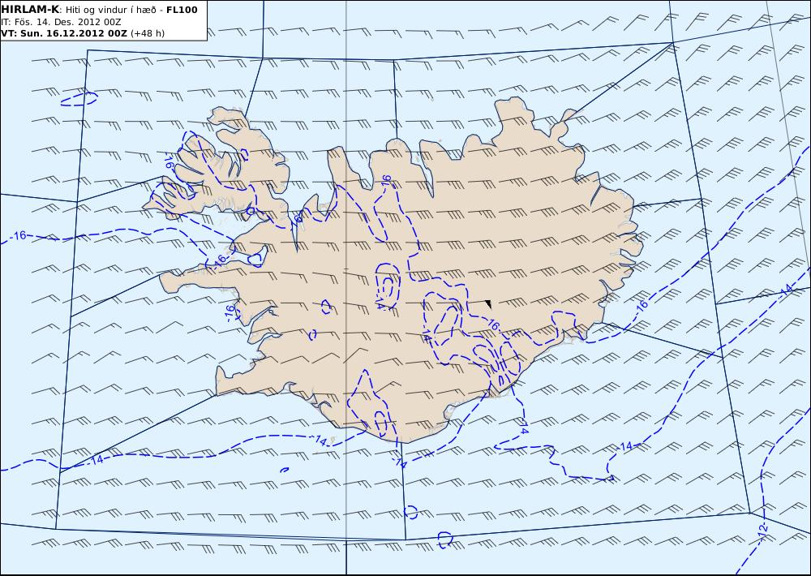Click the black triangle marker over eastern Iceland

tap(487, 305)
